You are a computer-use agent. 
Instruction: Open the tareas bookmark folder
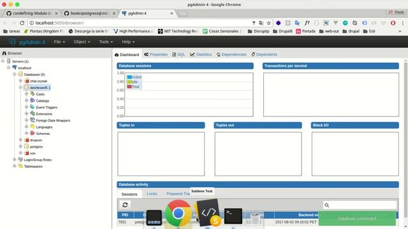[x=11, y=31]
